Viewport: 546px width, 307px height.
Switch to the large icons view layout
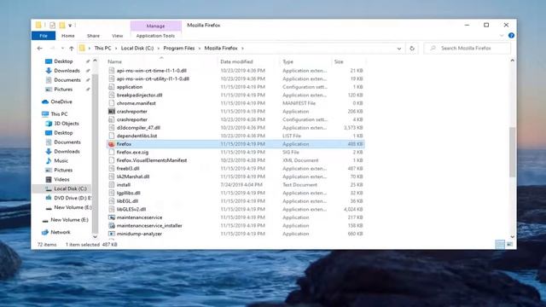(x=510, y=245)
